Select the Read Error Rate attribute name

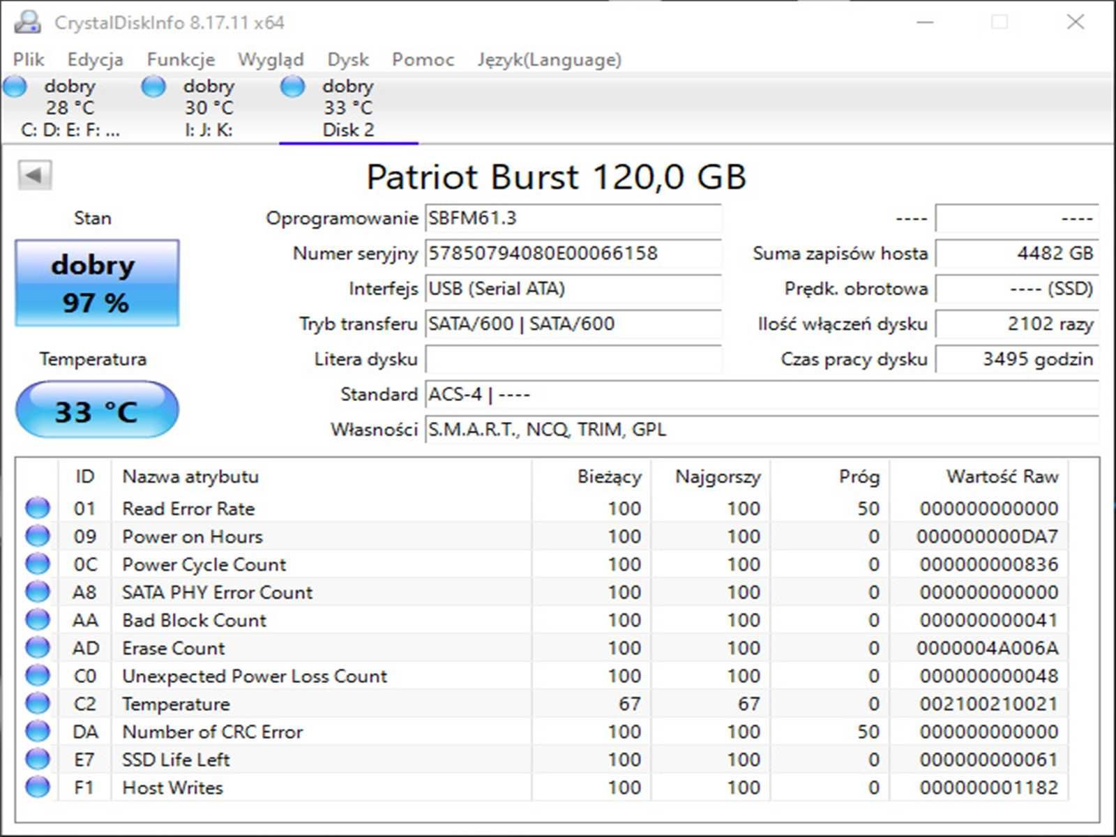(x=188, y=508)
